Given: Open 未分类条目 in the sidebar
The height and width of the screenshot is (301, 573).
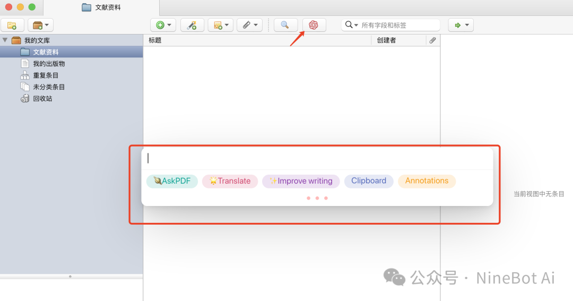Looking at the screenshot, I should click(x=49, y=87).
